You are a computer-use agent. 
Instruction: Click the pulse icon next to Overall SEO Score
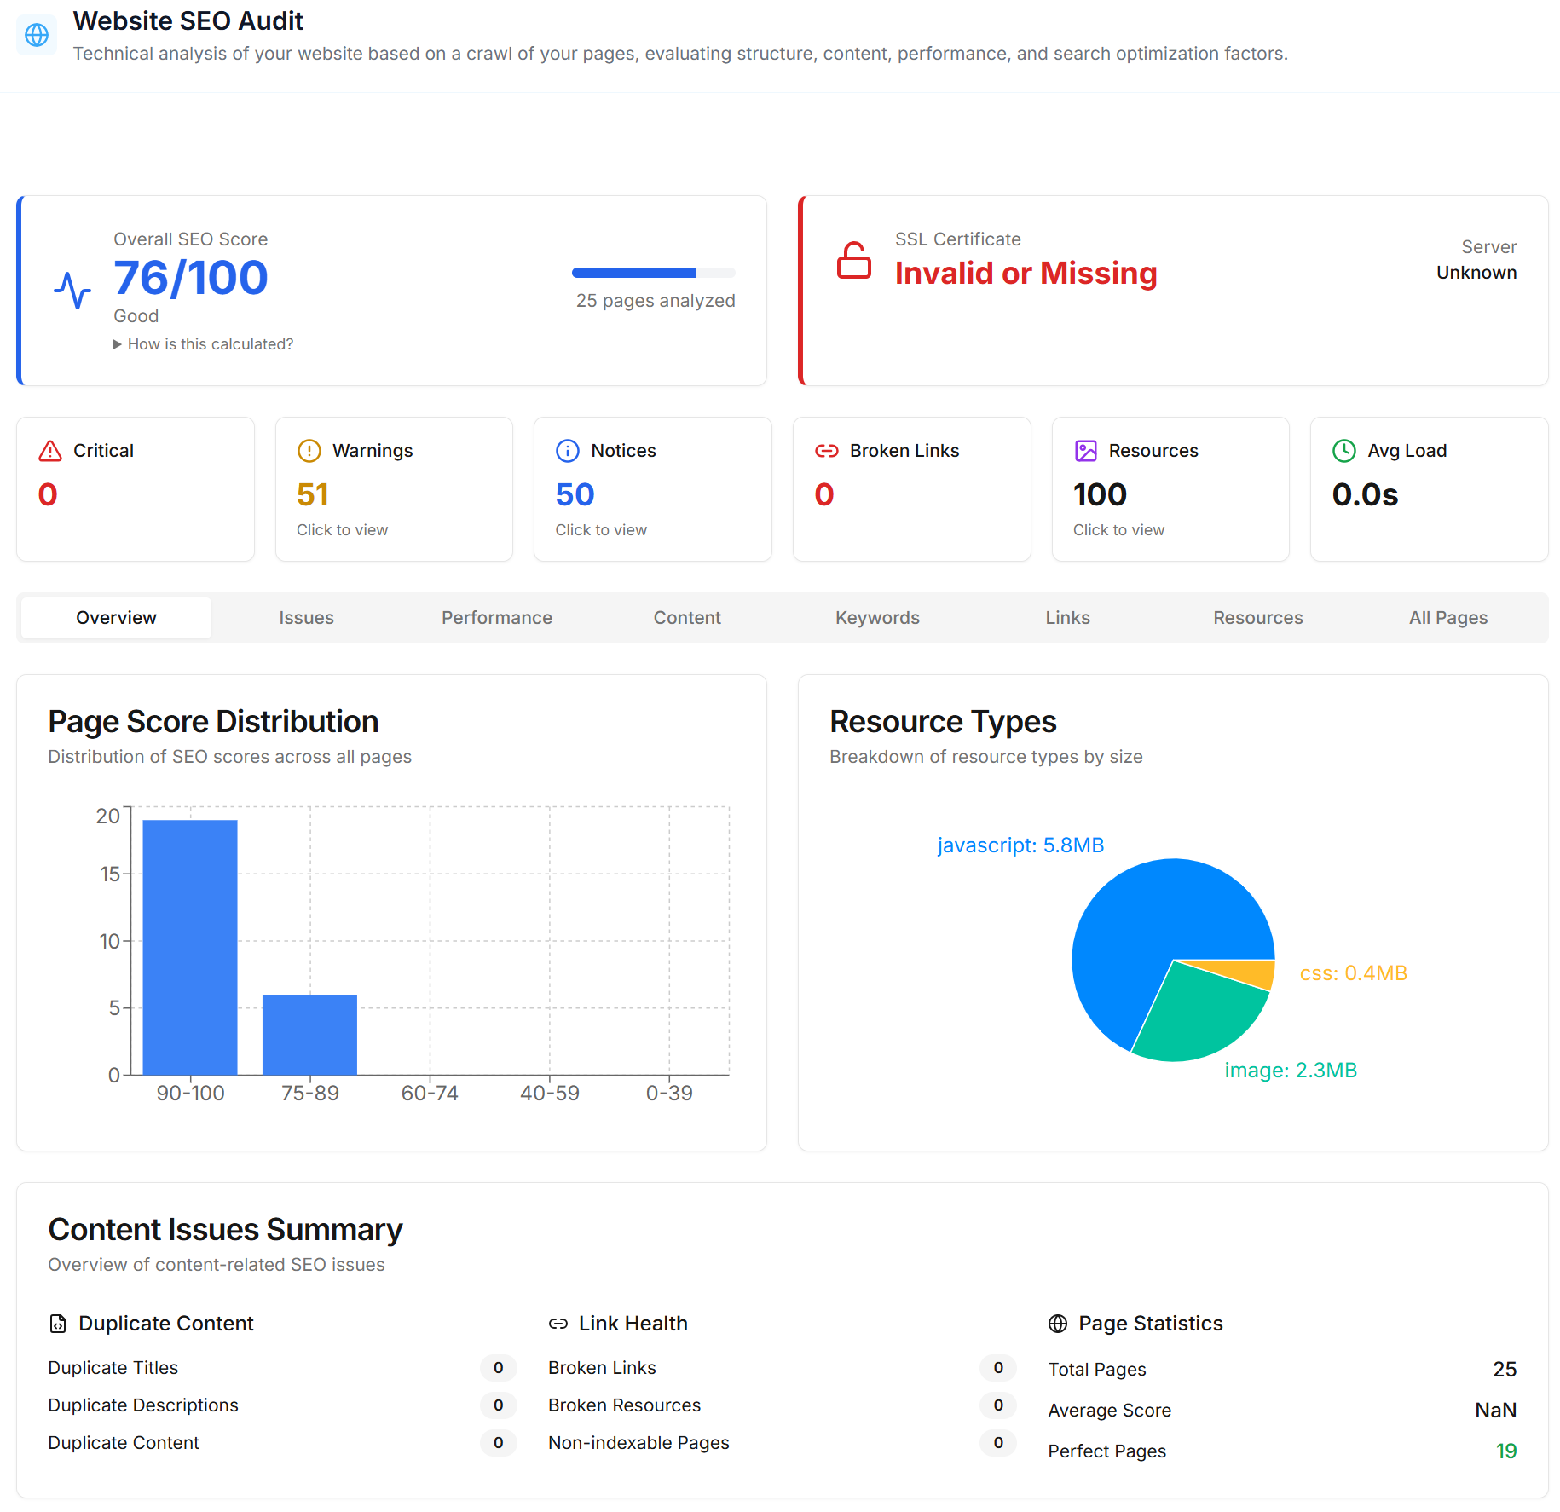click(x=75, y=287)
